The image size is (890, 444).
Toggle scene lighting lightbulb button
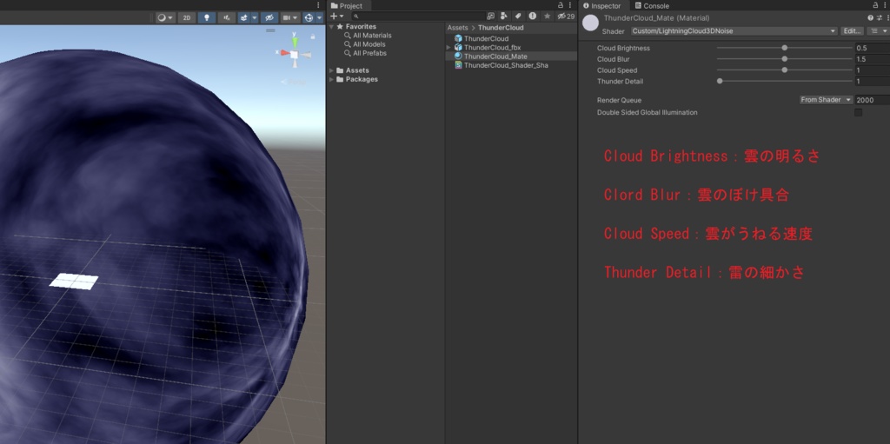207,17
